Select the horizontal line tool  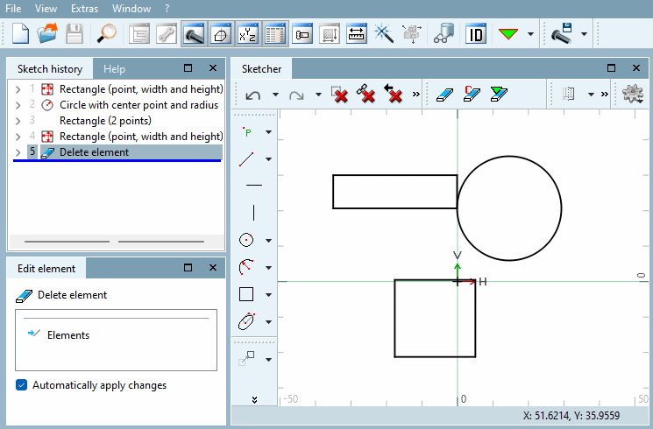point(254,185)
